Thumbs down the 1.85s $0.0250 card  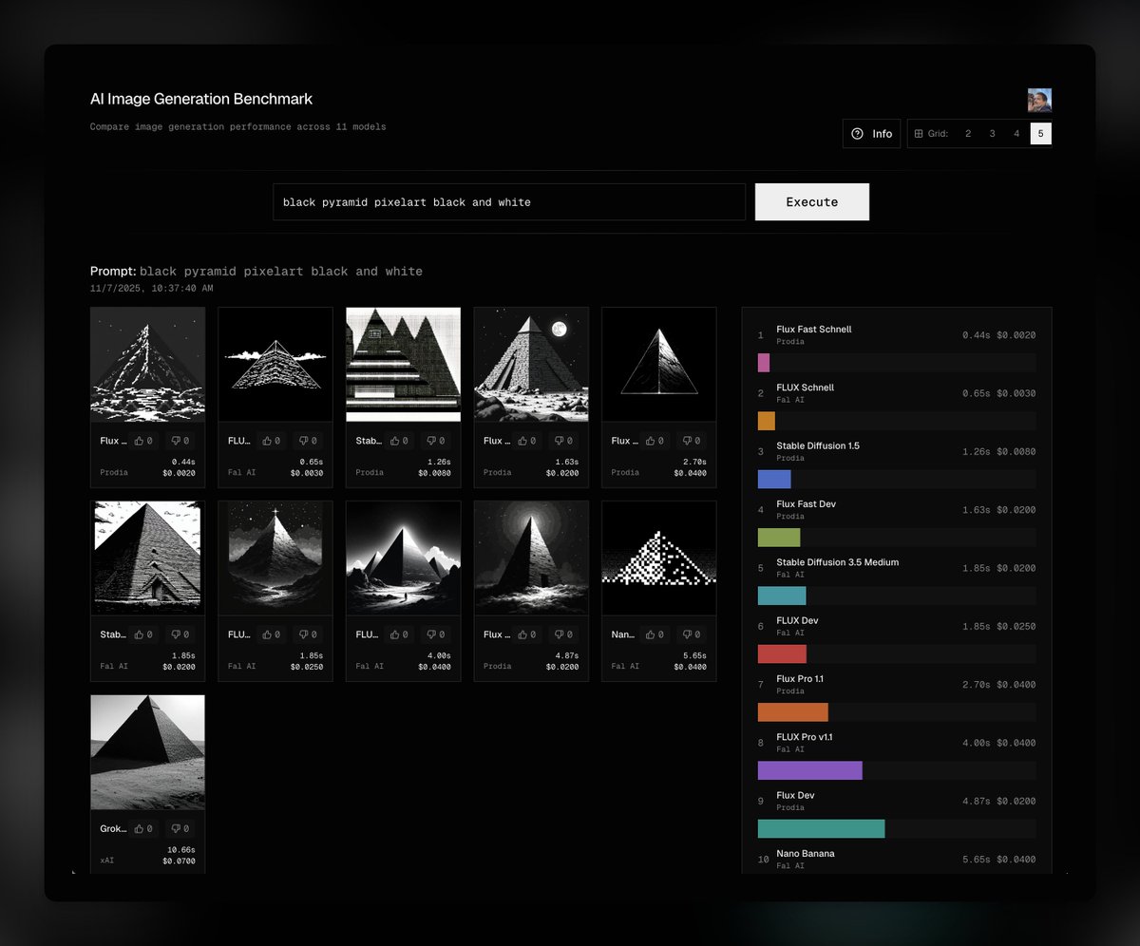click(x=309, y=634)
